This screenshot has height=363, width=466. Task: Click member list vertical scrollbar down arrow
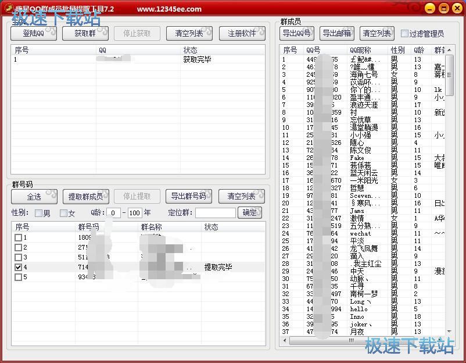(x=449, y=332)
